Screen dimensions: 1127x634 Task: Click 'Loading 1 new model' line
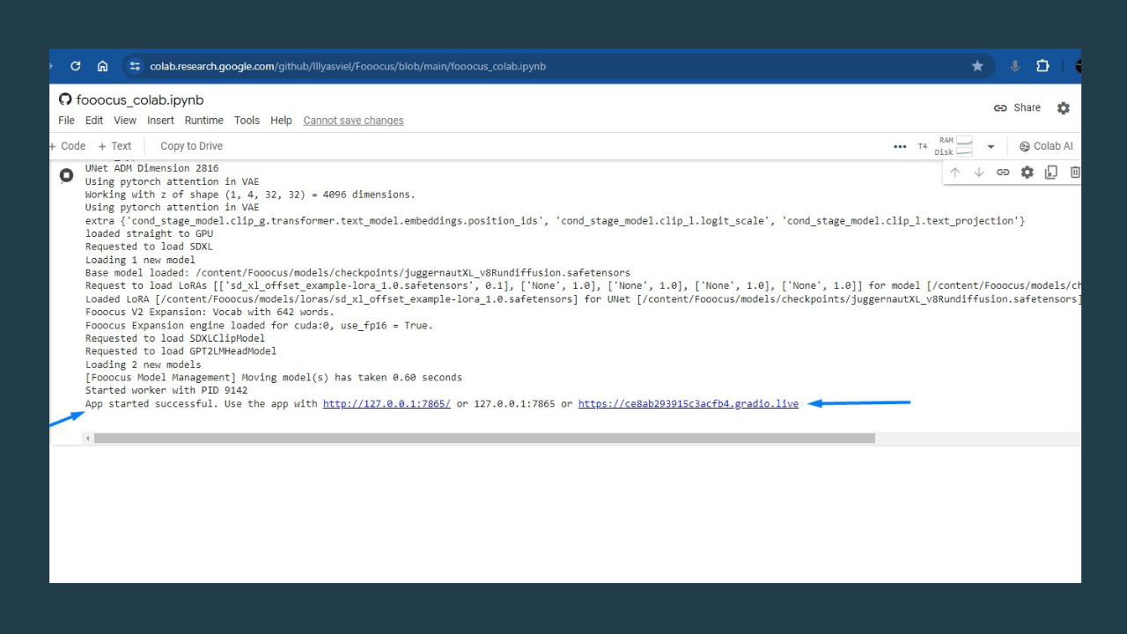[x=140, y=260]
